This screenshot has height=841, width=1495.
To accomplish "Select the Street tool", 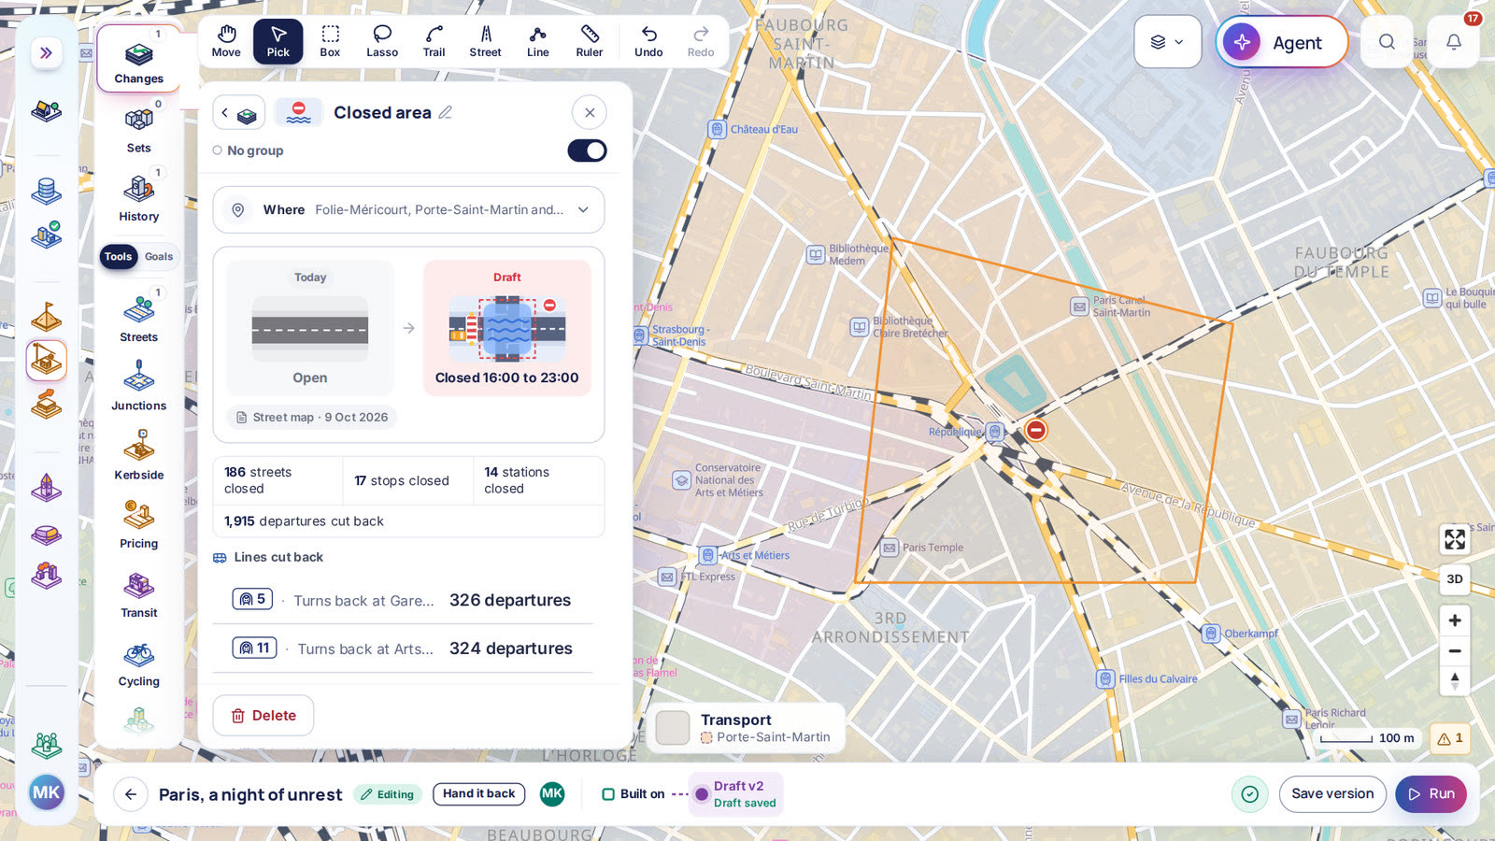I will (x=486, y=41).
